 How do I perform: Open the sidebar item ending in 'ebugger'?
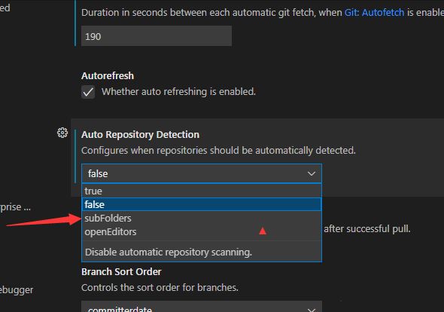click(x=17, y=290)
